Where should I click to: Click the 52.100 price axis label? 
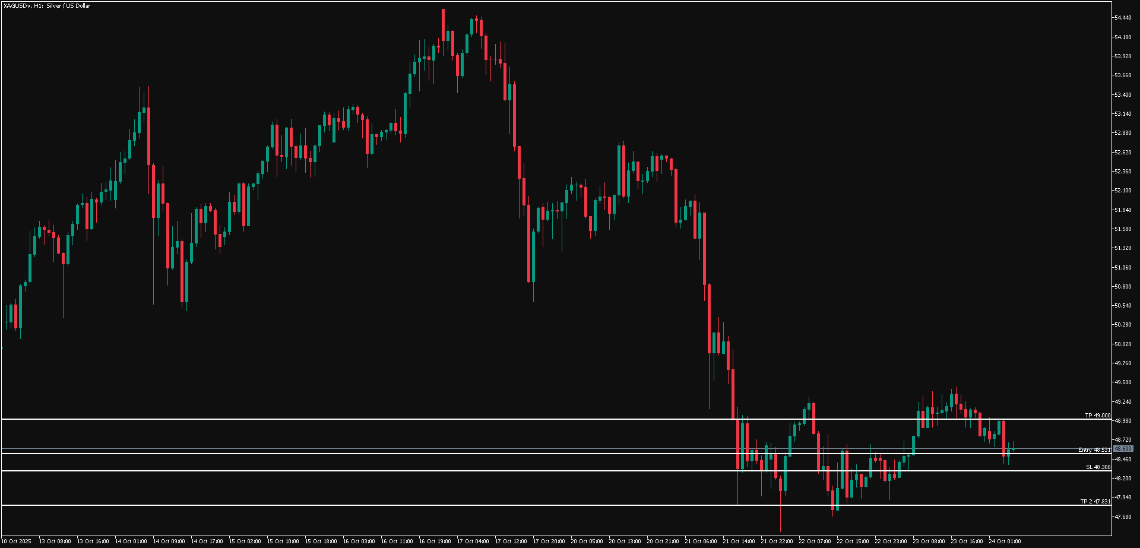tap(1122, 191)
